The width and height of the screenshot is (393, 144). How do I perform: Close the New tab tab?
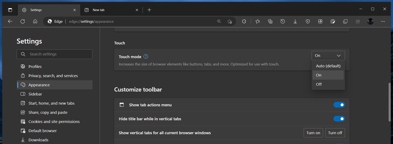point(137,10)
